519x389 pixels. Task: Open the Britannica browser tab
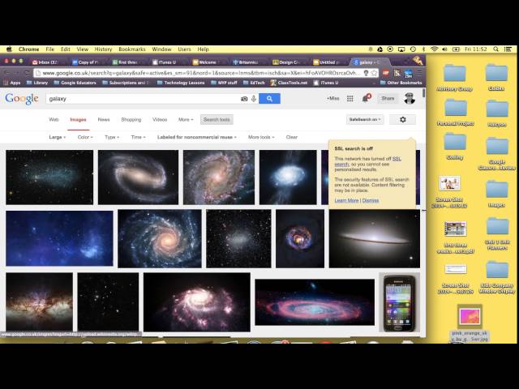coord(247,62)
